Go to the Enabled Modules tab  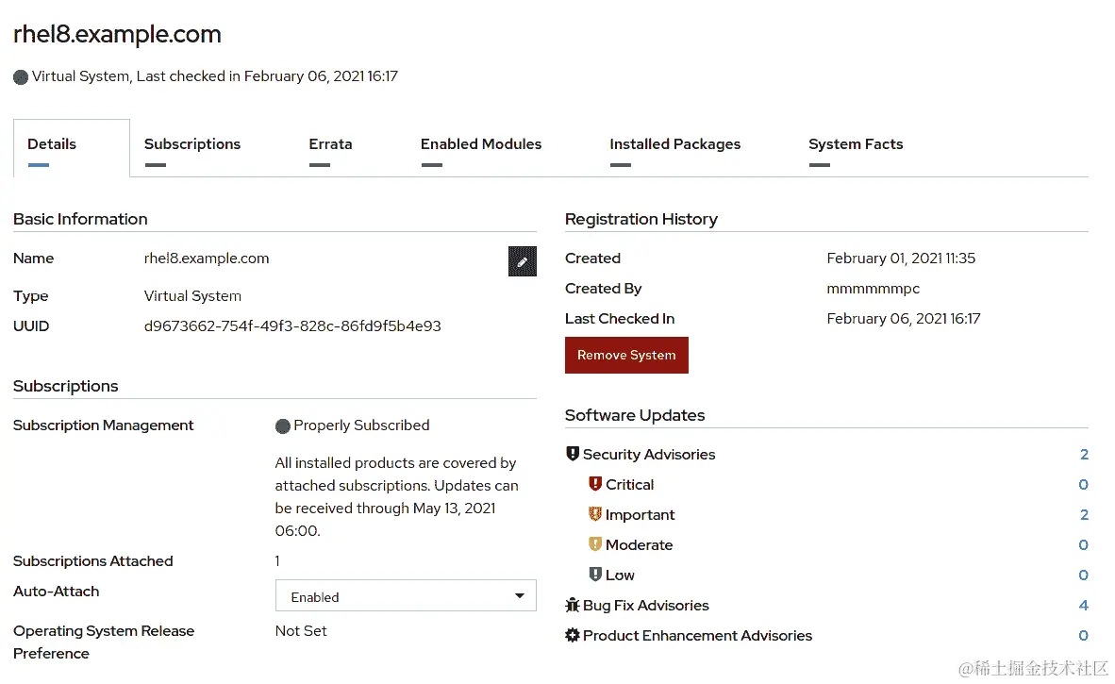click(x=481, y=144)
